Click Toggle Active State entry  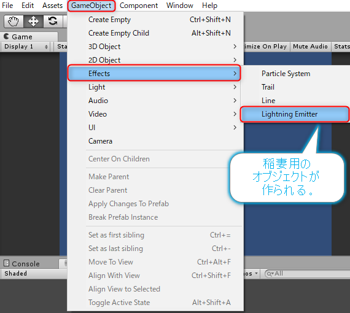tap(155, 303)
